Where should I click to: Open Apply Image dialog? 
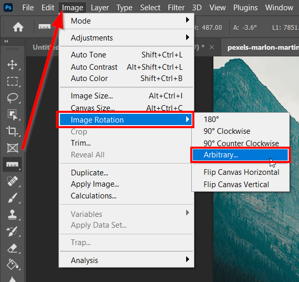(x=127, y=184)
